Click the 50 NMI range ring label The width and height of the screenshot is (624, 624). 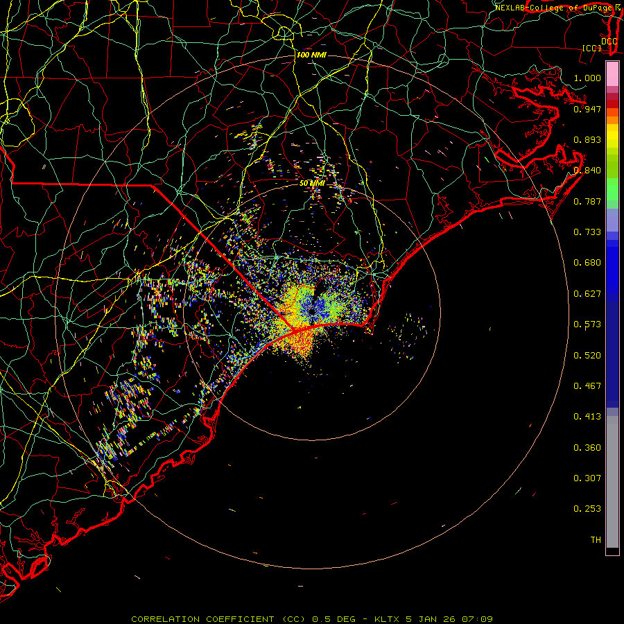311,183
